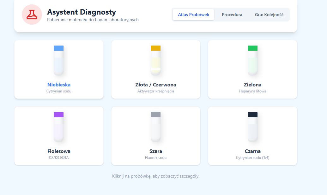
Task: Click the Szara tube label
Action: [156, 151]
